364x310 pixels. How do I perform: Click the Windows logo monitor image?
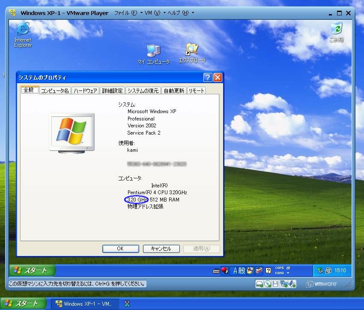pyautogui.click(x=72, y=133)
